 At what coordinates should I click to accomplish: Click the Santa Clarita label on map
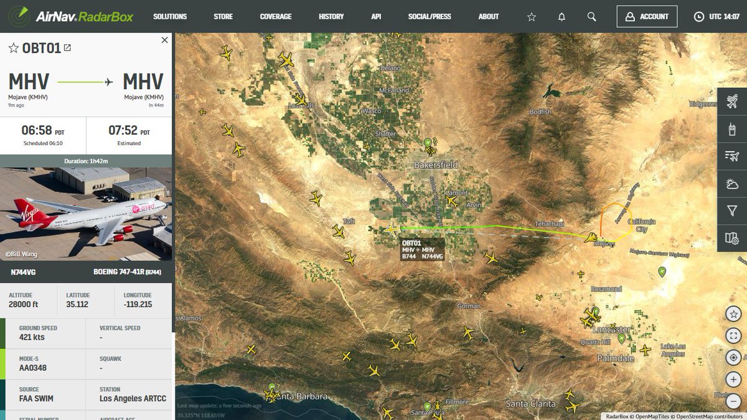pos(530,404)
